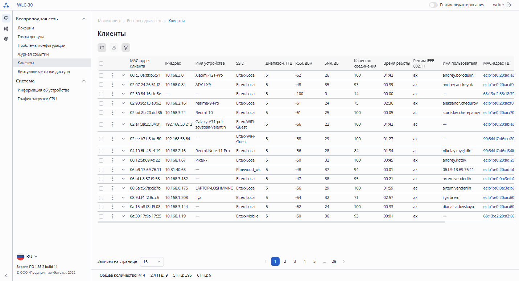Open the records per page dropdown
The width and height of the screenshot is (519, 281).
(x=152, y=262)
